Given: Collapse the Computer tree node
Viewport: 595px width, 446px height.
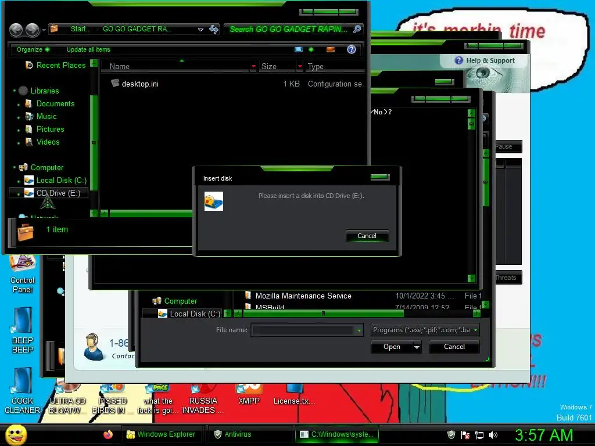Looking at the screenshot, I should pos(15,167).
